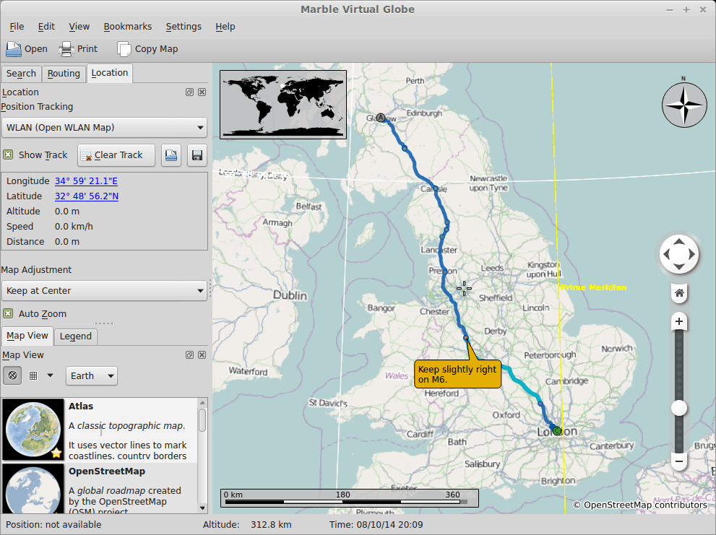The image size is (716, 535).
Task: Open the Edit menu
Action: point(46,27)
